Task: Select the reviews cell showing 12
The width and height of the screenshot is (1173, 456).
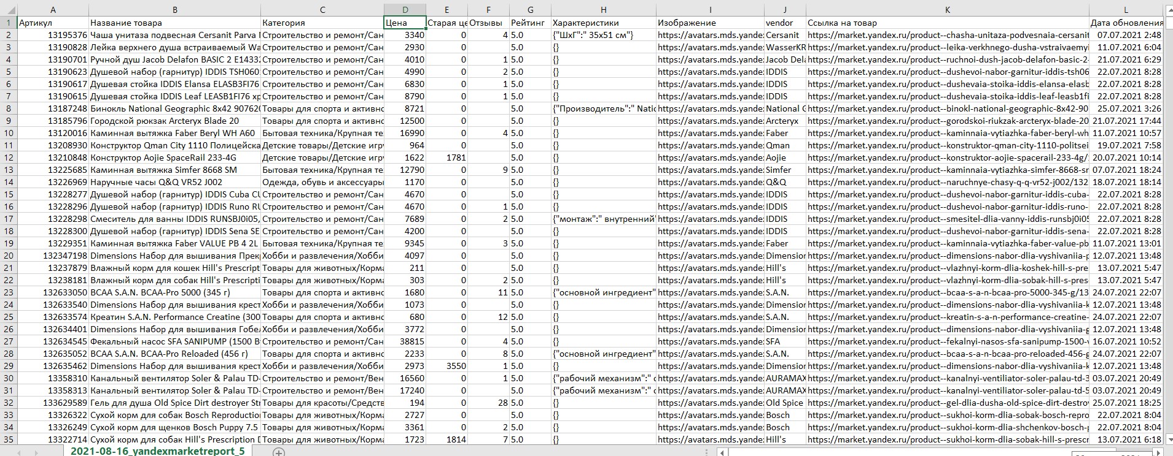Action: coord(488,317)
